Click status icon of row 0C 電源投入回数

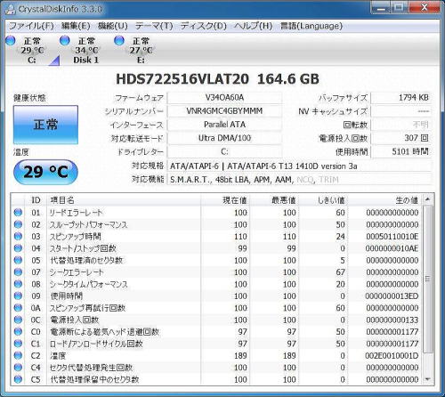pos(18,320)
